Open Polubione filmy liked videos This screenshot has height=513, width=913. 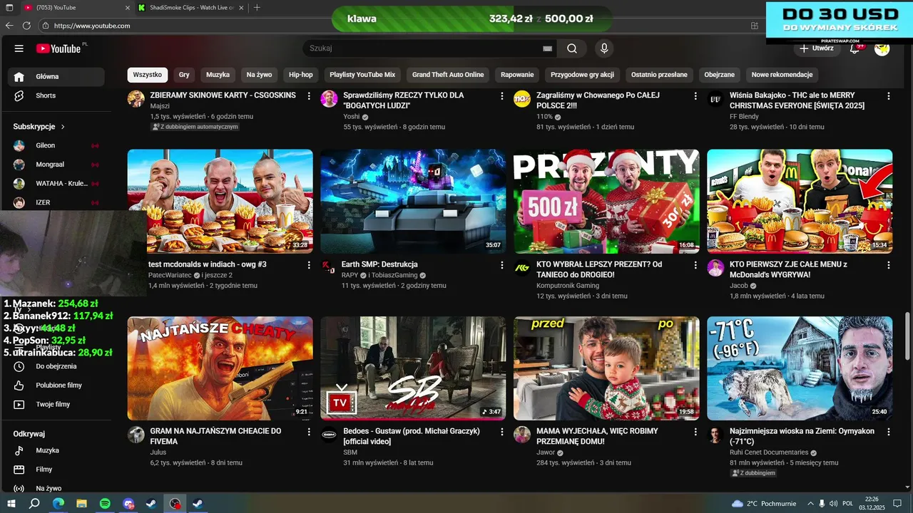tap(56, 385)
